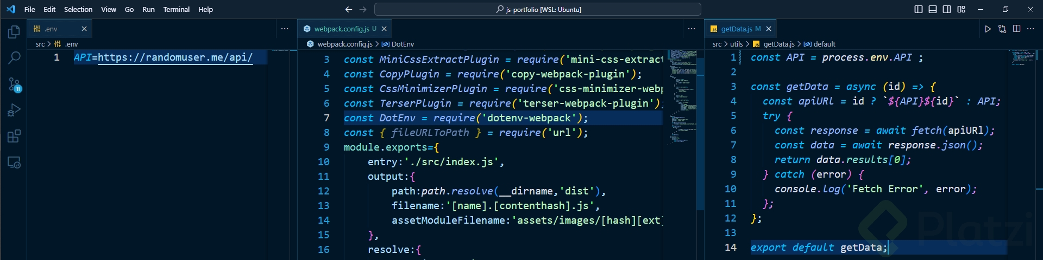Open more actions for webpack.config.js editor group
Viewport: 1043px width, 260px height.
pos(692,29)
